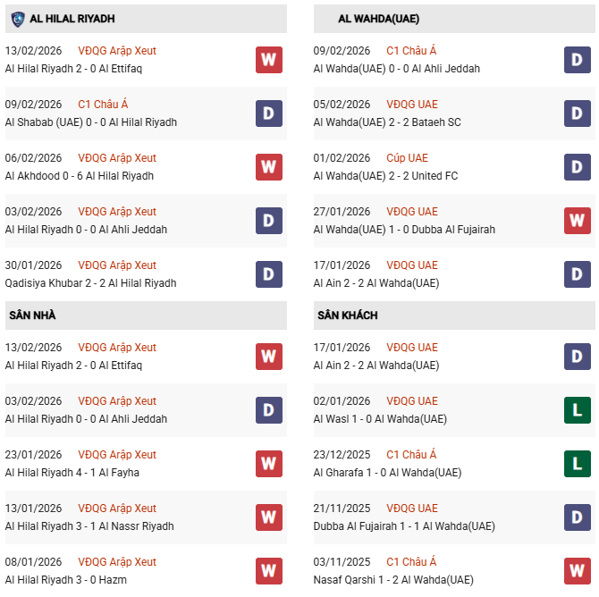This screenshot has height=597, width=599.
Task: Click the D badge for Qadisiya Khubar match
Action: click(x=269, y=274)
